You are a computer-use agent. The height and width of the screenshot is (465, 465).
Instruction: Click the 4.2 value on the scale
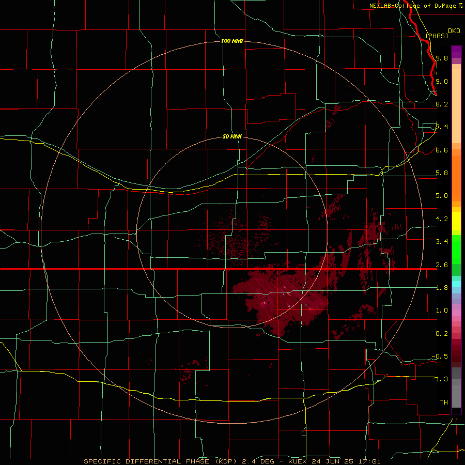point(442,219)
